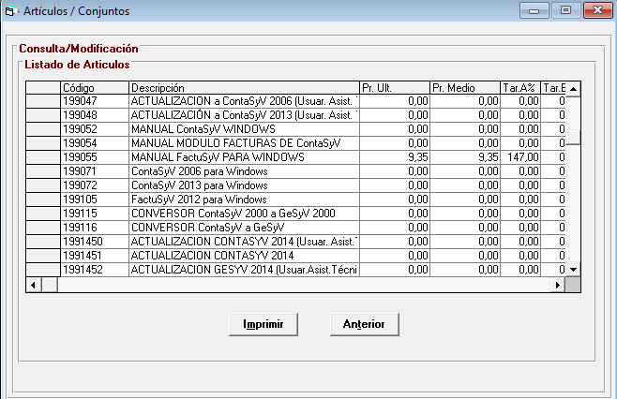Click Pr. Ult. value of row 199047
Image resolution: width=617 pixels, height=399 pixels.
coord(394,101)
